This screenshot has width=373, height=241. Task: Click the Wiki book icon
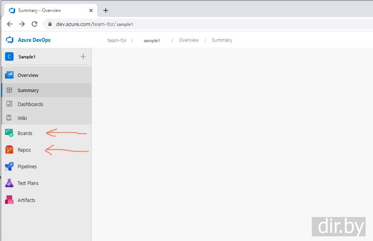click(x=9, y=118)
